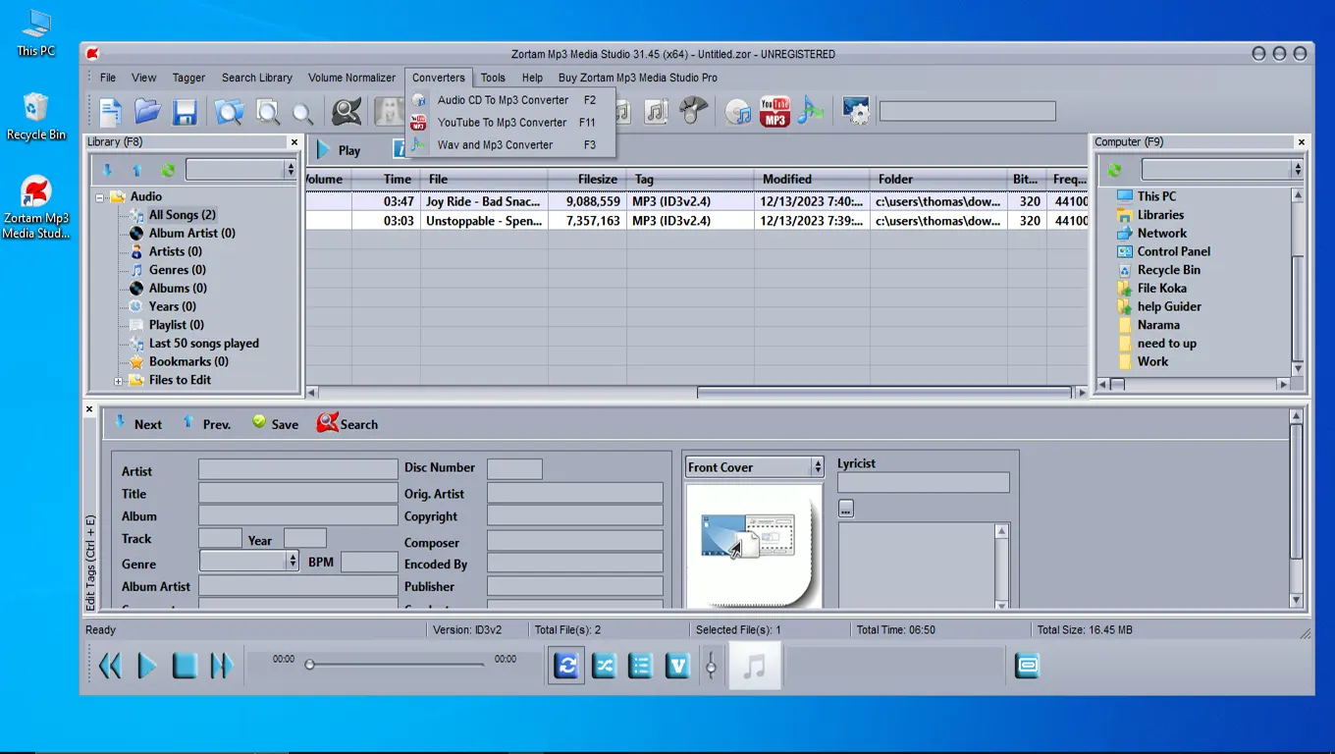
Task: Collapse the Audio tree node
Action: (x=100, y=197)
